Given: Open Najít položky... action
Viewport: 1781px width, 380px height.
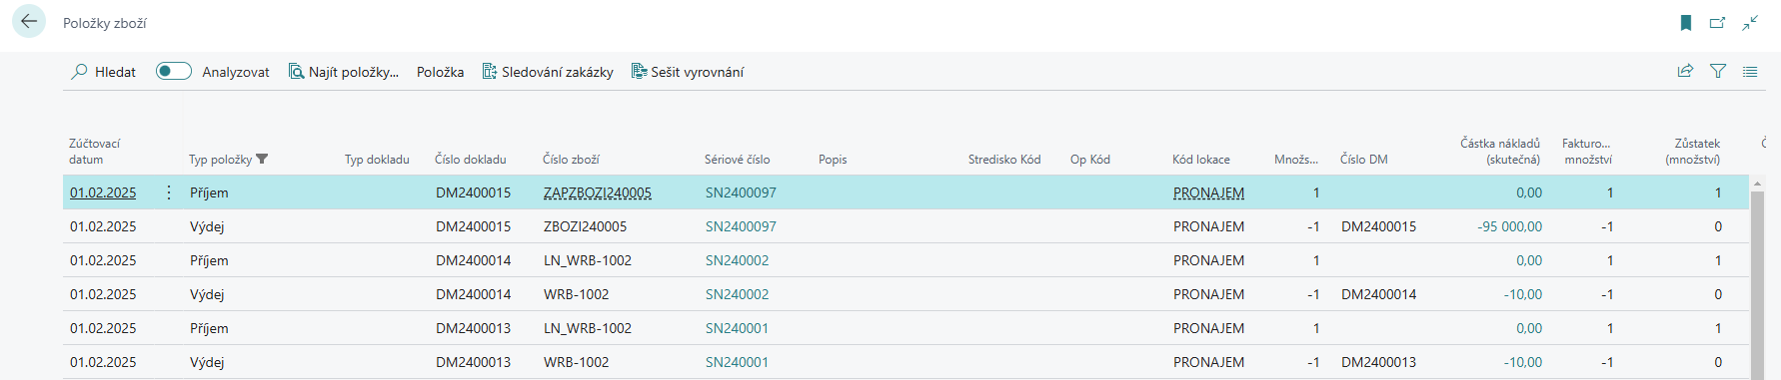Looking at the screenshot, I should (x=344, y=72).
